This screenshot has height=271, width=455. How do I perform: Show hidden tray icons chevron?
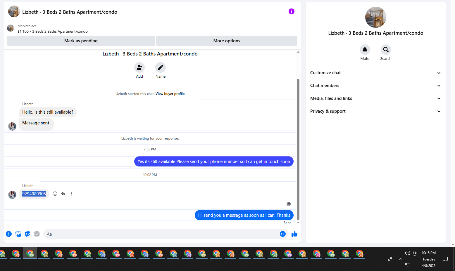(x=401, y=259)
